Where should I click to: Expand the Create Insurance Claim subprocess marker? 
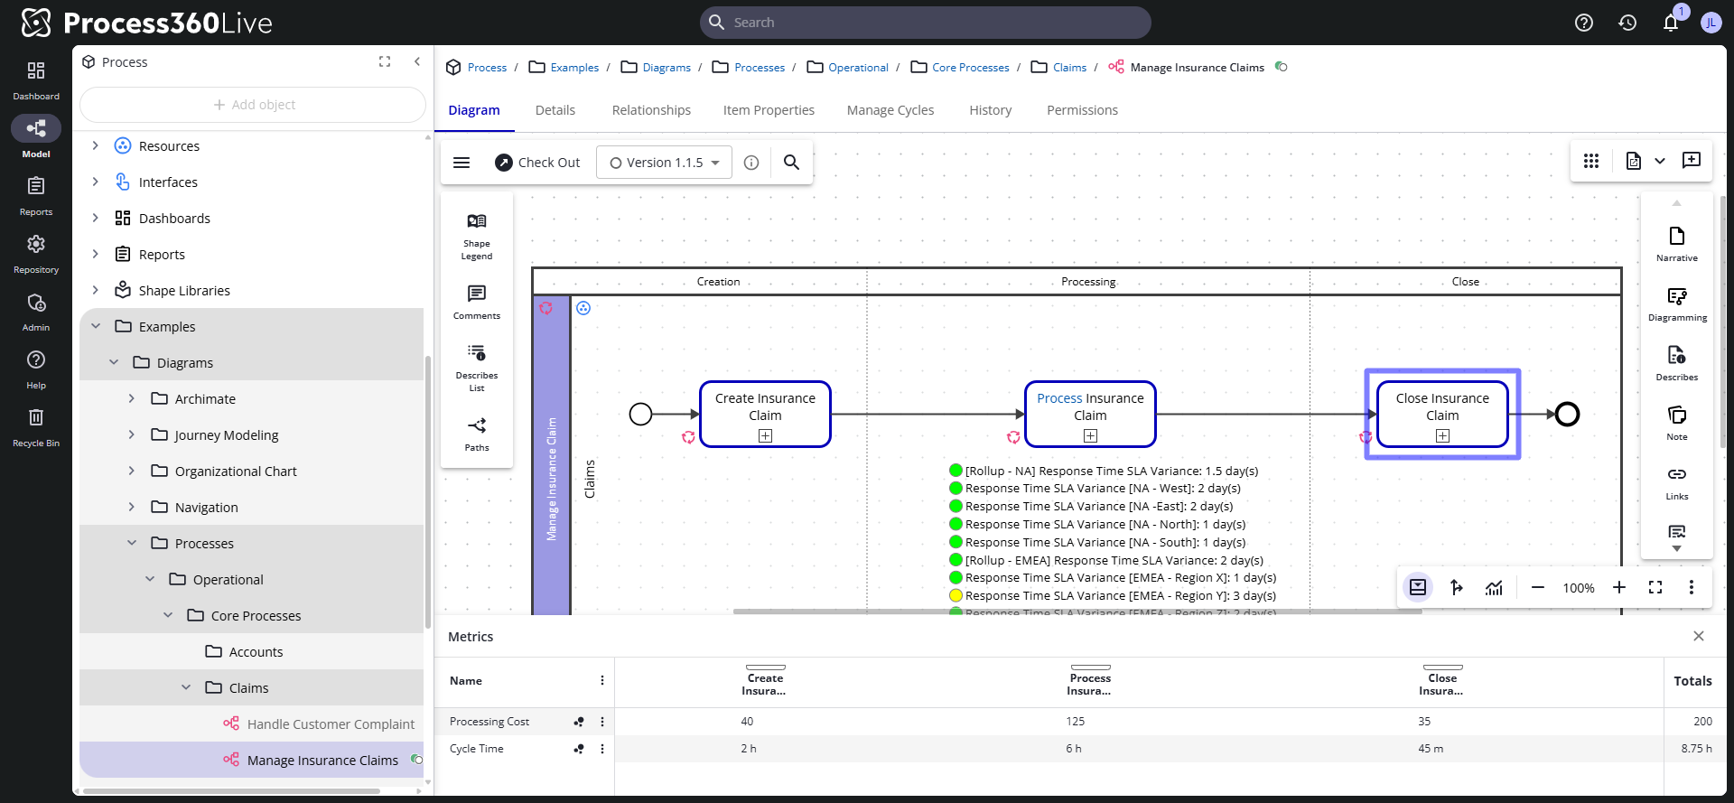pos(765,435)
